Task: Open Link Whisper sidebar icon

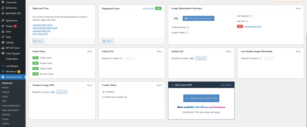Action: click(x=3, y=66)
